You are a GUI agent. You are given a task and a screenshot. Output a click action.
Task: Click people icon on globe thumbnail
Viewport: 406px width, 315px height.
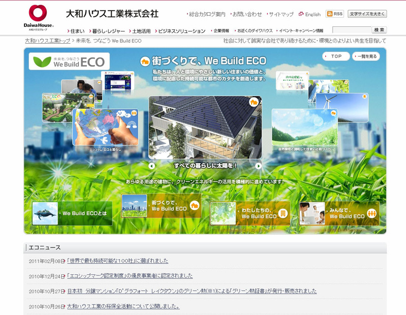134,113
